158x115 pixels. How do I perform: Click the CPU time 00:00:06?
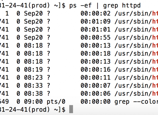pyautogui.click(x=96, y=93)
